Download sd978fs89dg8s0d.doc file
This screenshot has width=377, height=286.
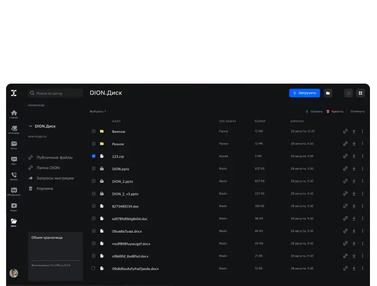354,219
